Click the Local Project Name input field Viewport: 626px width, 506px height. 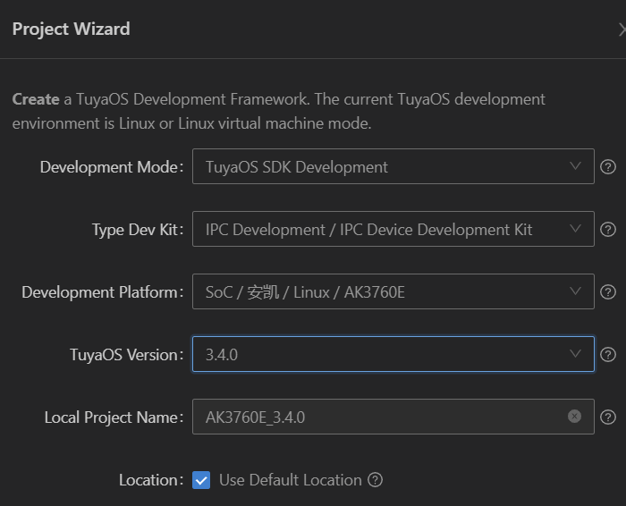[x=393, y=417]
